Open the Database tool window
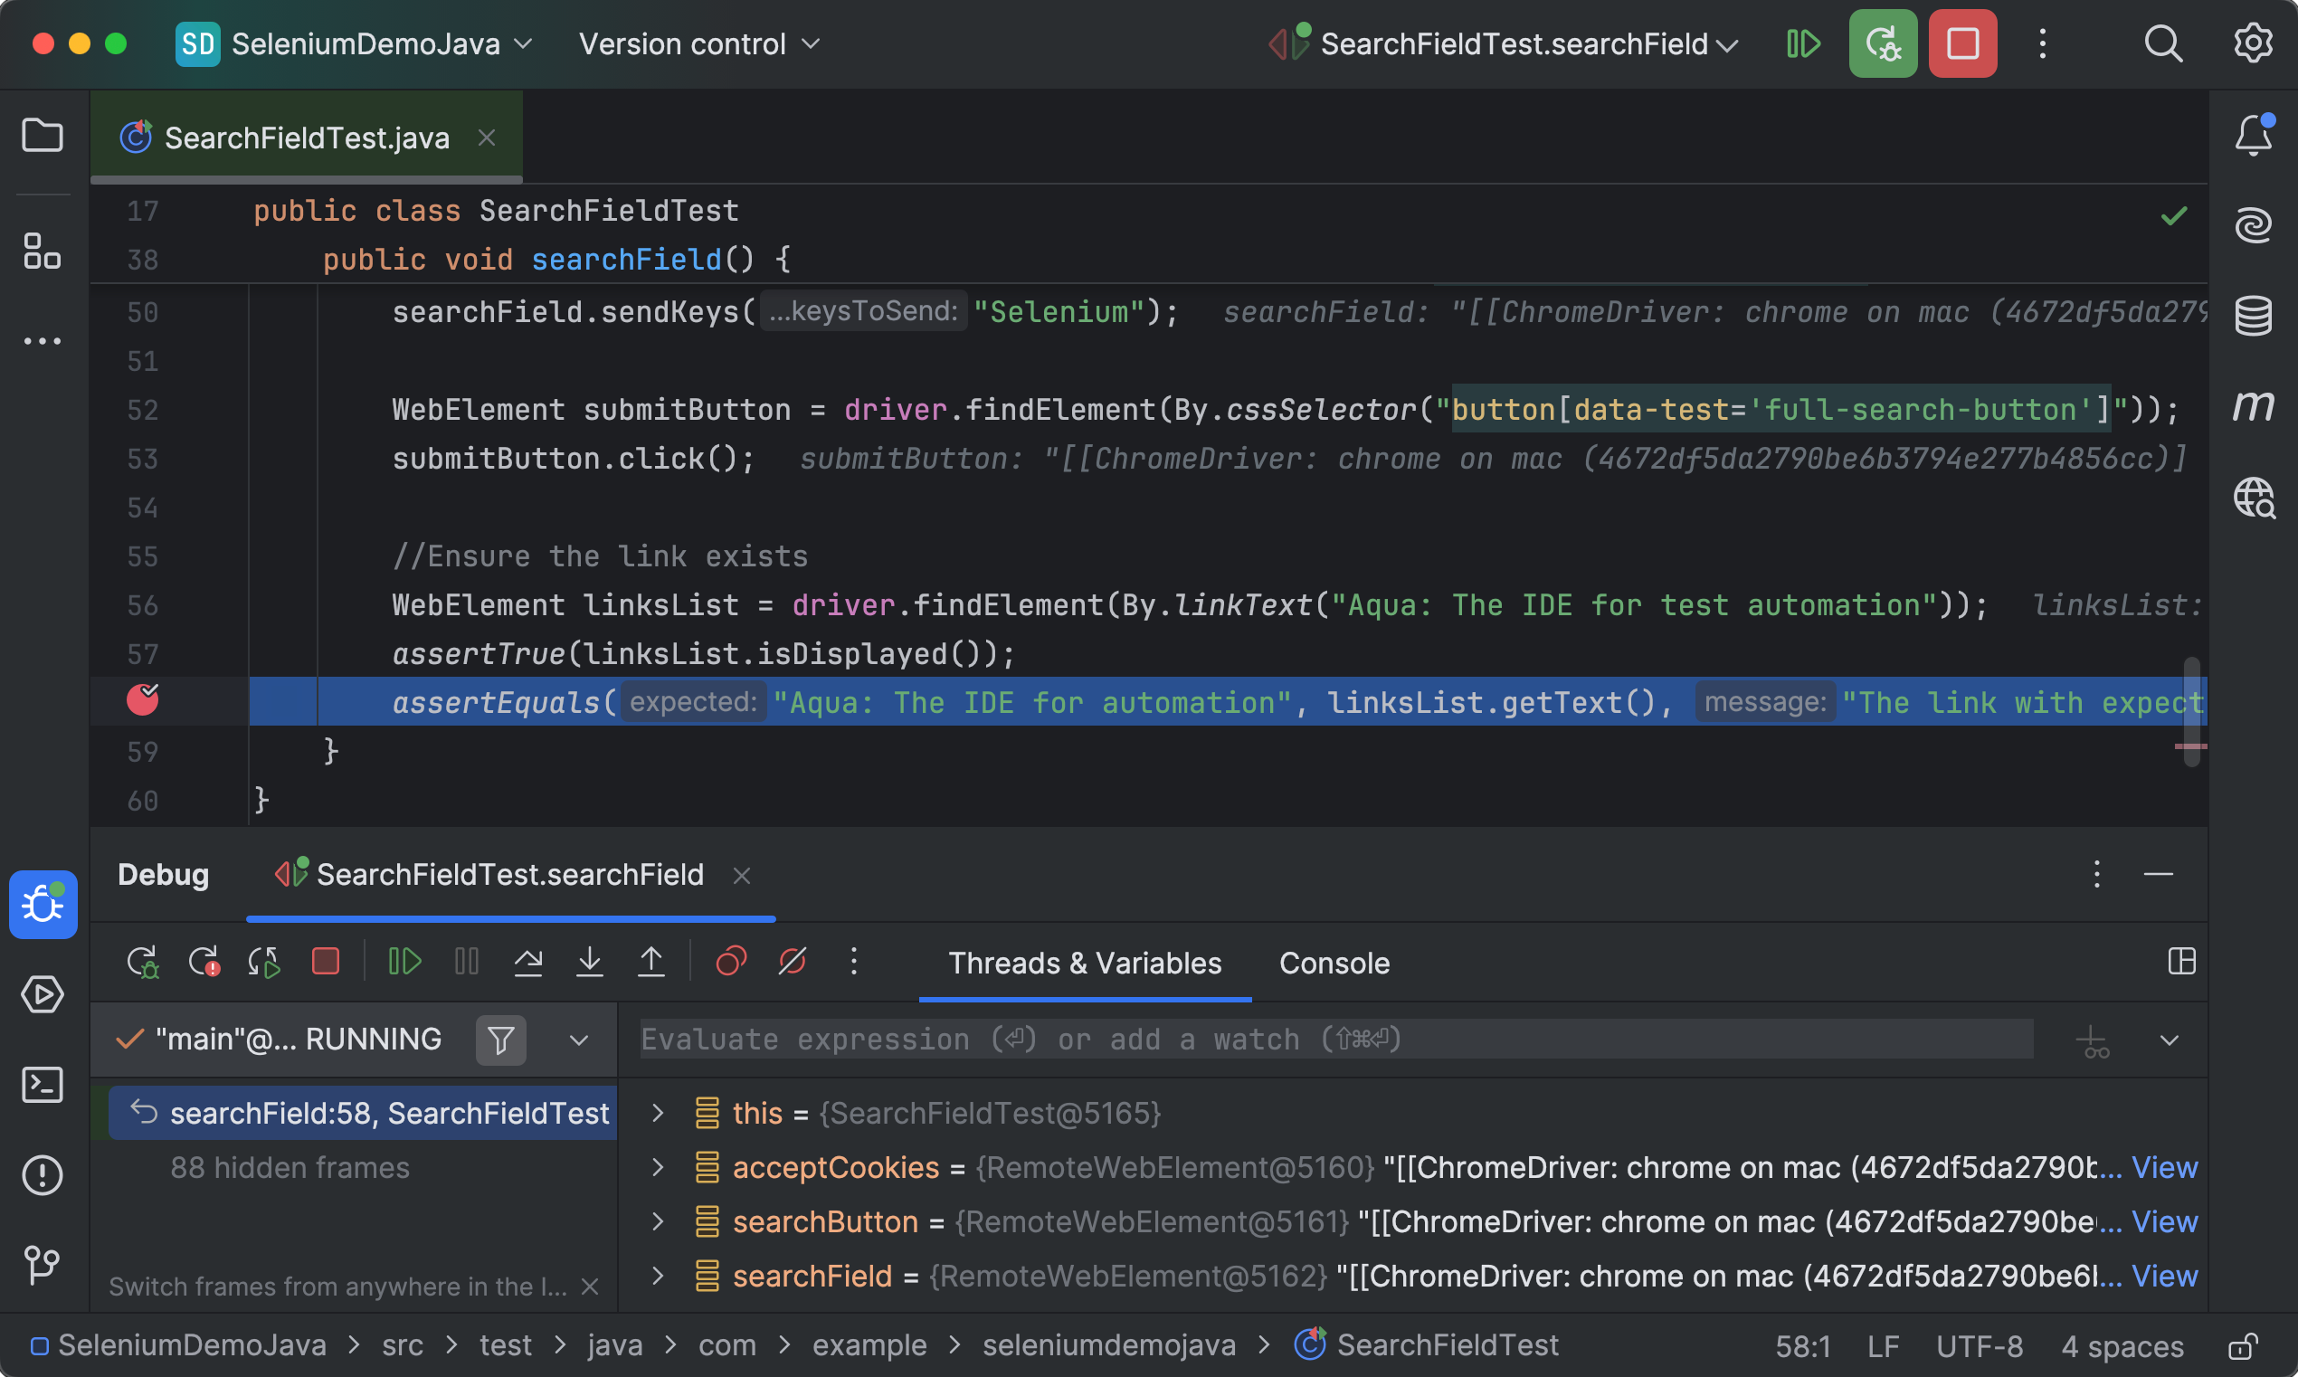The height and width of the screenshot is (1377, 2298). point(2253,316)
